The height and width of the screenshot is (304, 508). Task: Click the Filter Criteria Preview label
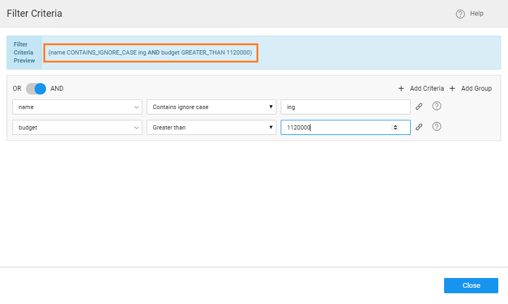coord(24,53)
